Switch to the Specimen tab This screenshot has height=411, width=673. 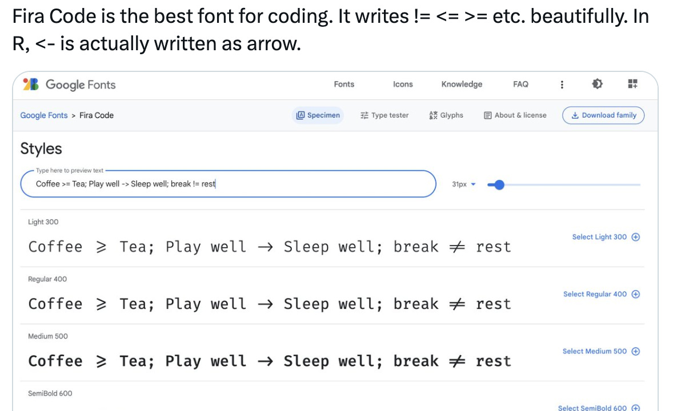click(x=318, y=115)
